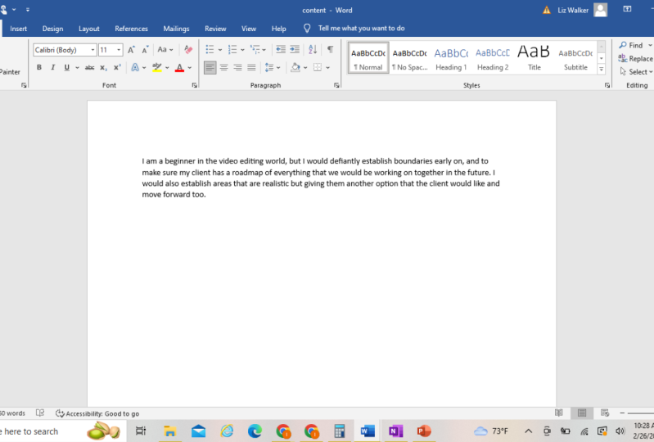Click the Tell me search box
The height and width of the screenshot is (442, 654).
[x=361, y=29]
